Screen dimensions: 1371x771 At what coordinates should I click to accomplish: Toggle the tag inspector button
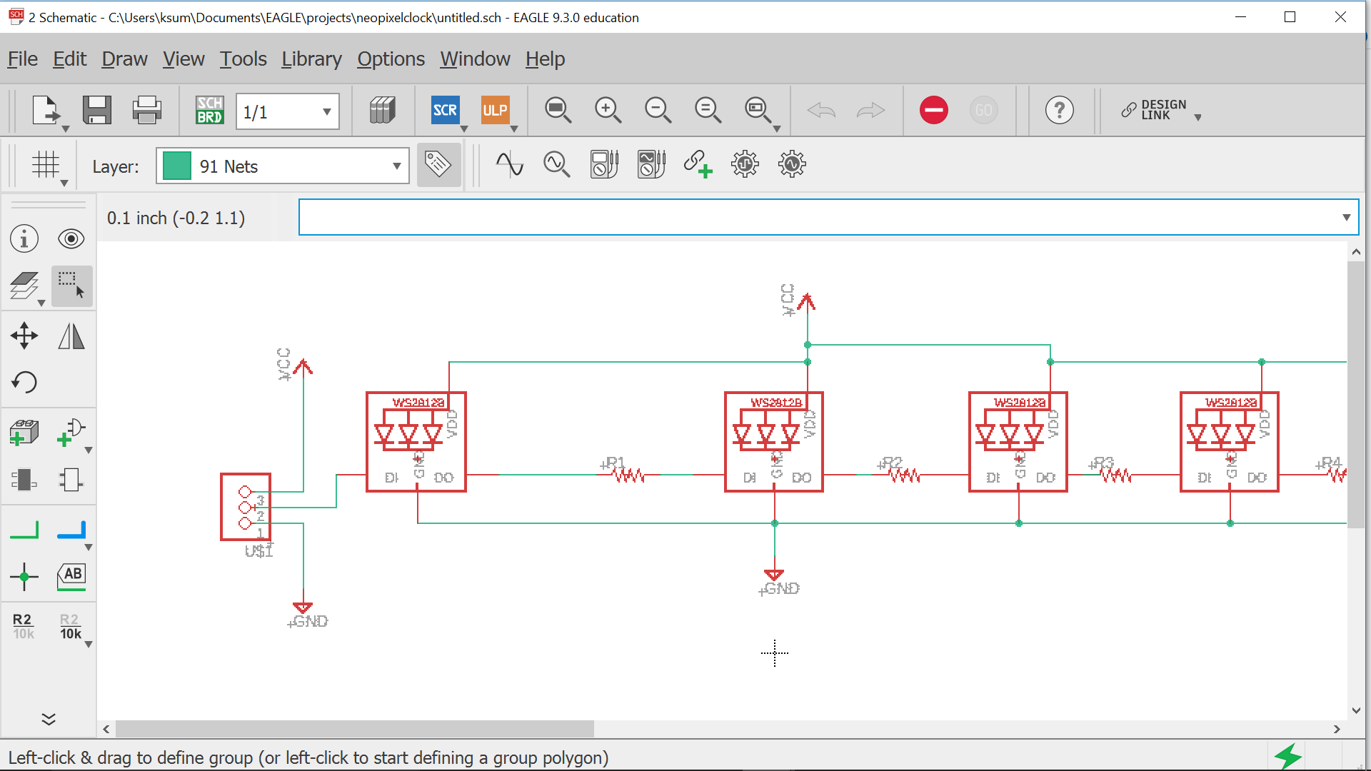point(438,165)
